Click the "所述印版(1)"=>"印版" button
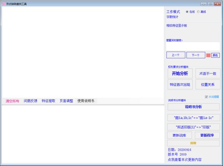Screen dimensions: 223x166 click(x=194, y=127)
